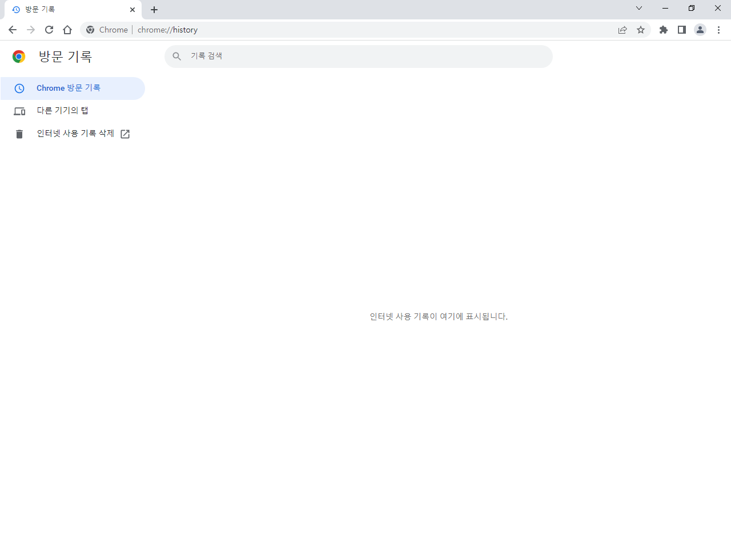This screenshot has height=556, width=731.
Task: Click the Chrome logo beside 방문 기록 title
Action: coord(19,57)
